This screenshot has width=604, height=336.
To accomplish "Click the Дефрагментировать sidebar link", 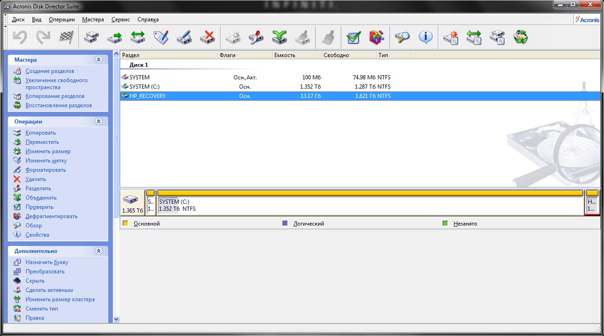I will [52, 216].
